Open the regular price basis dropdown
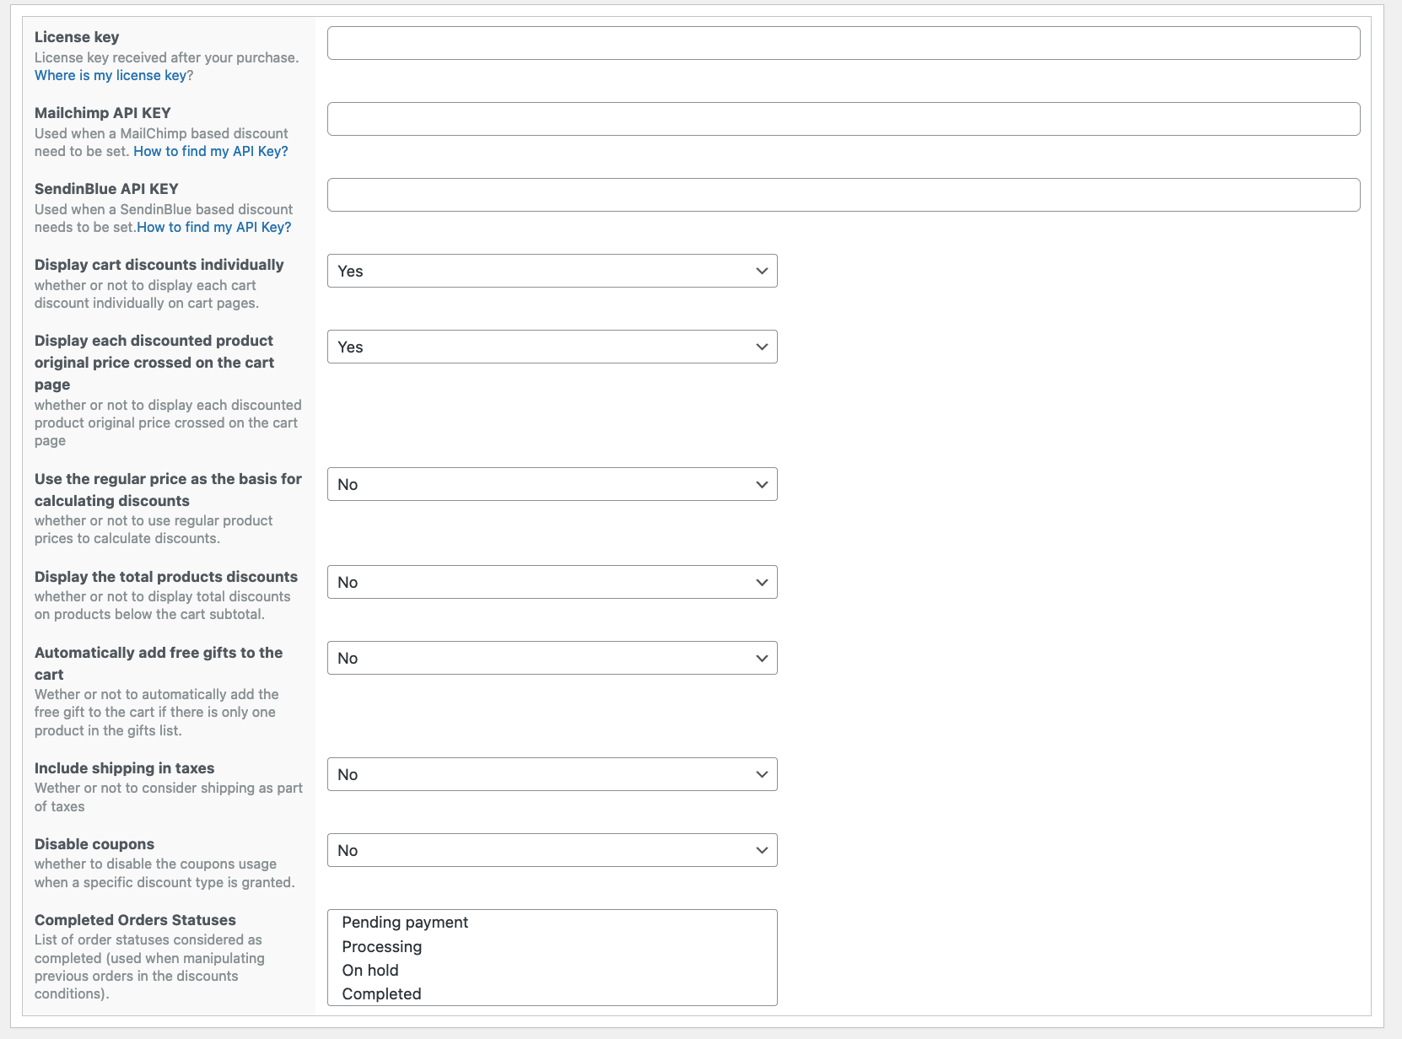Screen dimensions: 1402x1039 pos(553,484)
